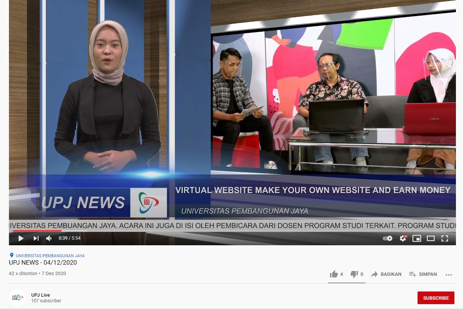
Task: Share the video via BAGIKAN
Action: [x=386, y=274]
